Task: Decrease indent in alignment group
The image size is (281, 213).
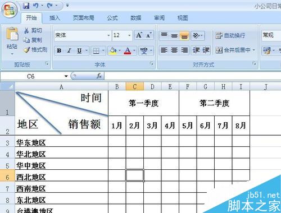Action: [x=196, y=50]
